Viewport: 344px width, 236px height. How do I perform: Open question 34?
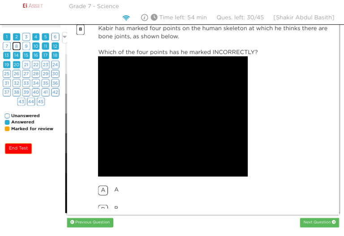tap(36, 83)
